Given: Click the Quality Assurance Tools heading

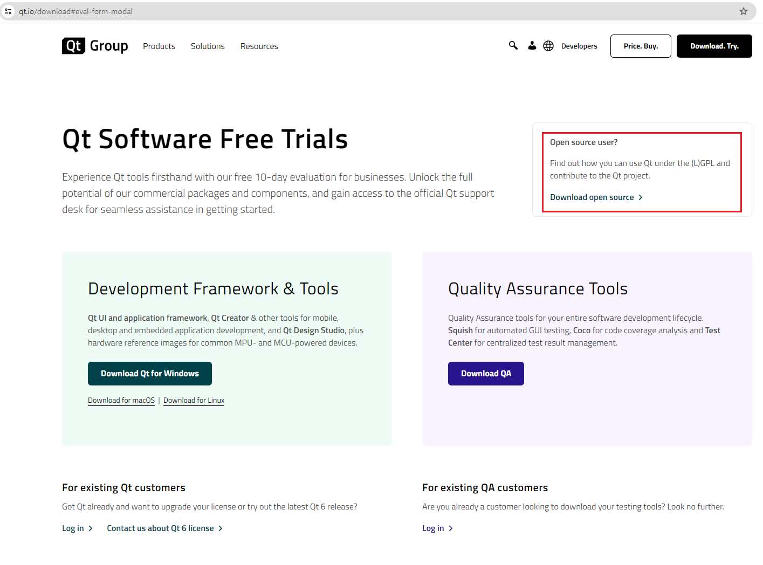Looking at the screenshot, I should (x=538, y=289).
